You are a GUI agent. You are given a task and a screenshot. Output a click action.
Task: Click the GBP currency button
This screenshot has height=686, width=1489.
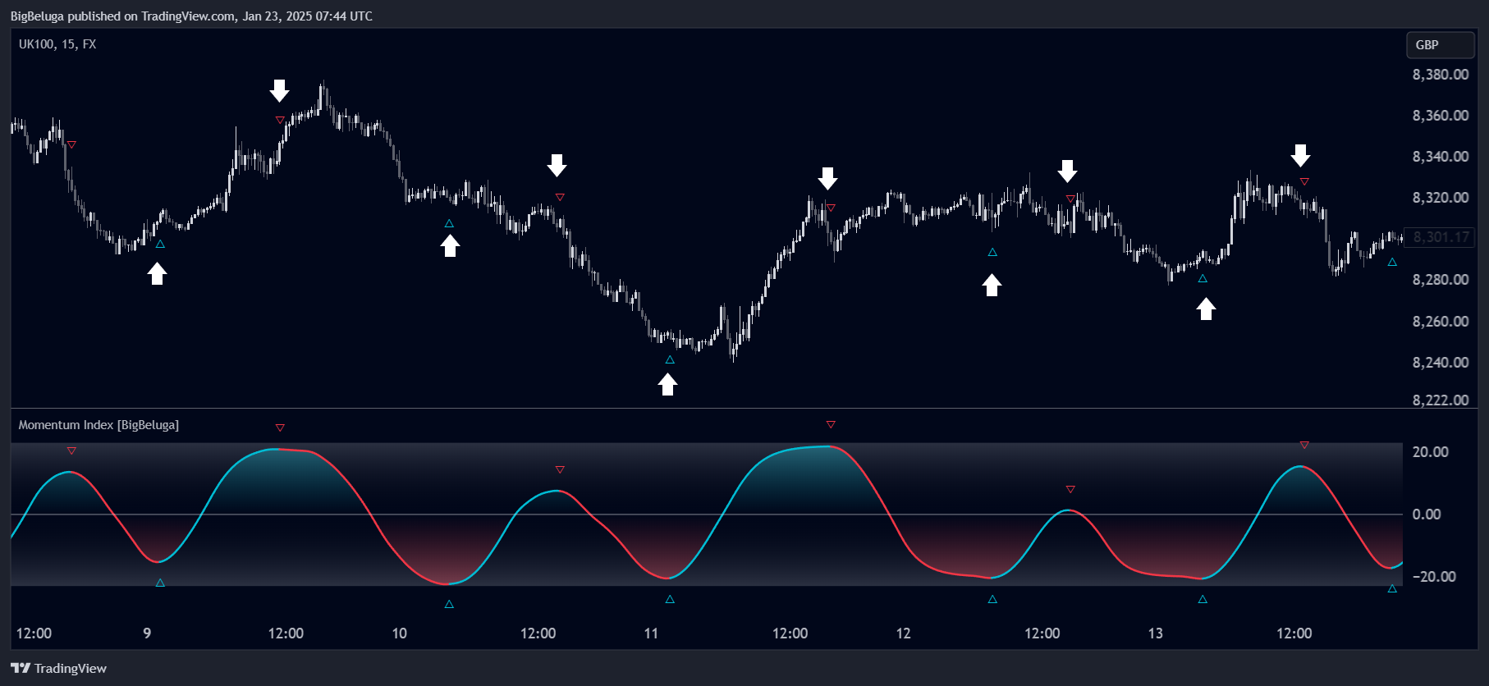[1440, 45]
